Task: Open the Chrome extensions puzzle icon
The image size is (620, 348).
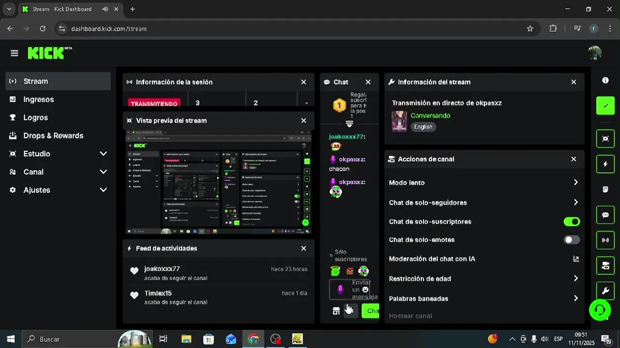Action: [553, 29]
